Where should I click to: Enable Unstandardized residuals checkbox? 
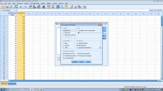tap(77, 43)
